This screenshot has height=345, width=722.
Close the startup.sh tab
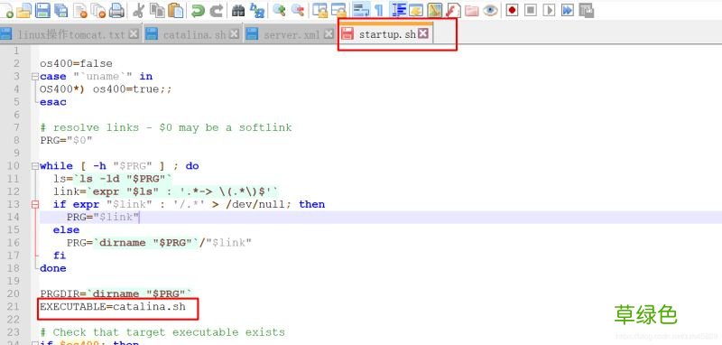tap(423, 33)
